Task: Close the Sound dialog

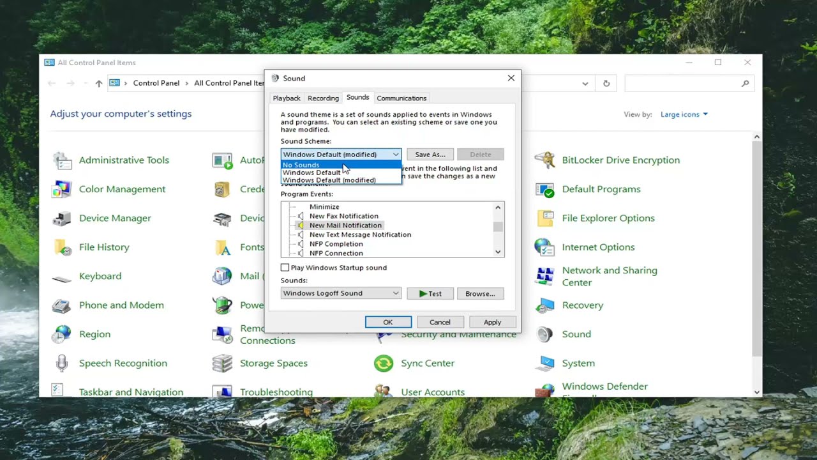Action: (x=511, y=78)
